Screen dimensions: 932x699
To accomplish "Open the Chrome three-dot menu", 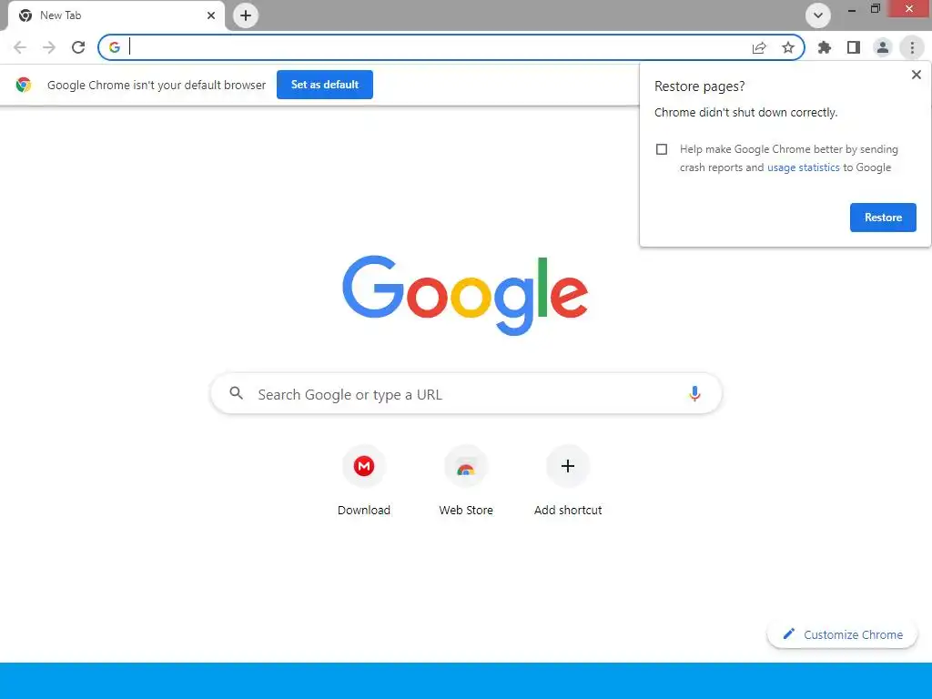I will [912, 47].
